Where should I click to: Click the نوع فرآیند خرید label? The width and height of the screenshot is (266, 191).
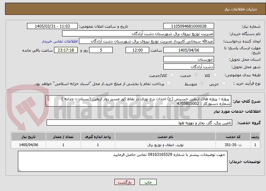[x=247, y=83]
